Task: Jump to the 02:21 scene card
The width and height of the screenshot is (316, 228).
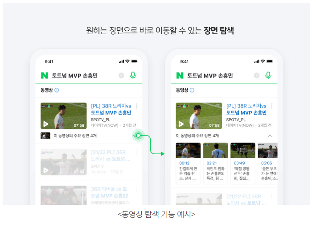Action: coord(216,163)
